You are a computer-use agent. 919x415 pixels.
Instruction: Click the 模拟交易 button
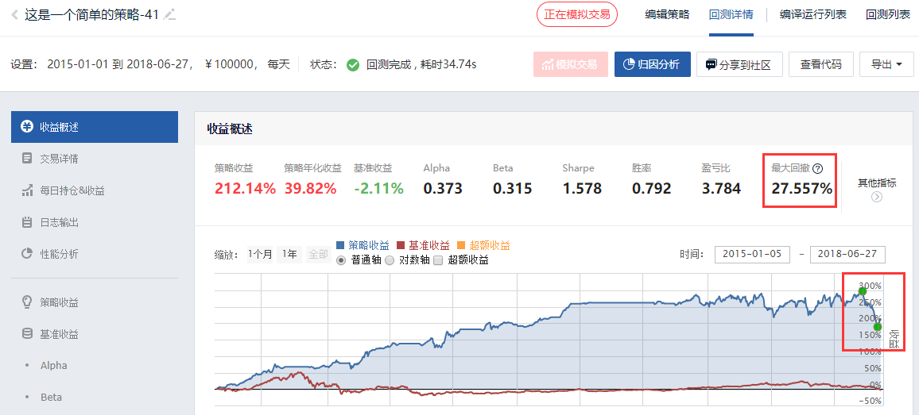(570, 64)
